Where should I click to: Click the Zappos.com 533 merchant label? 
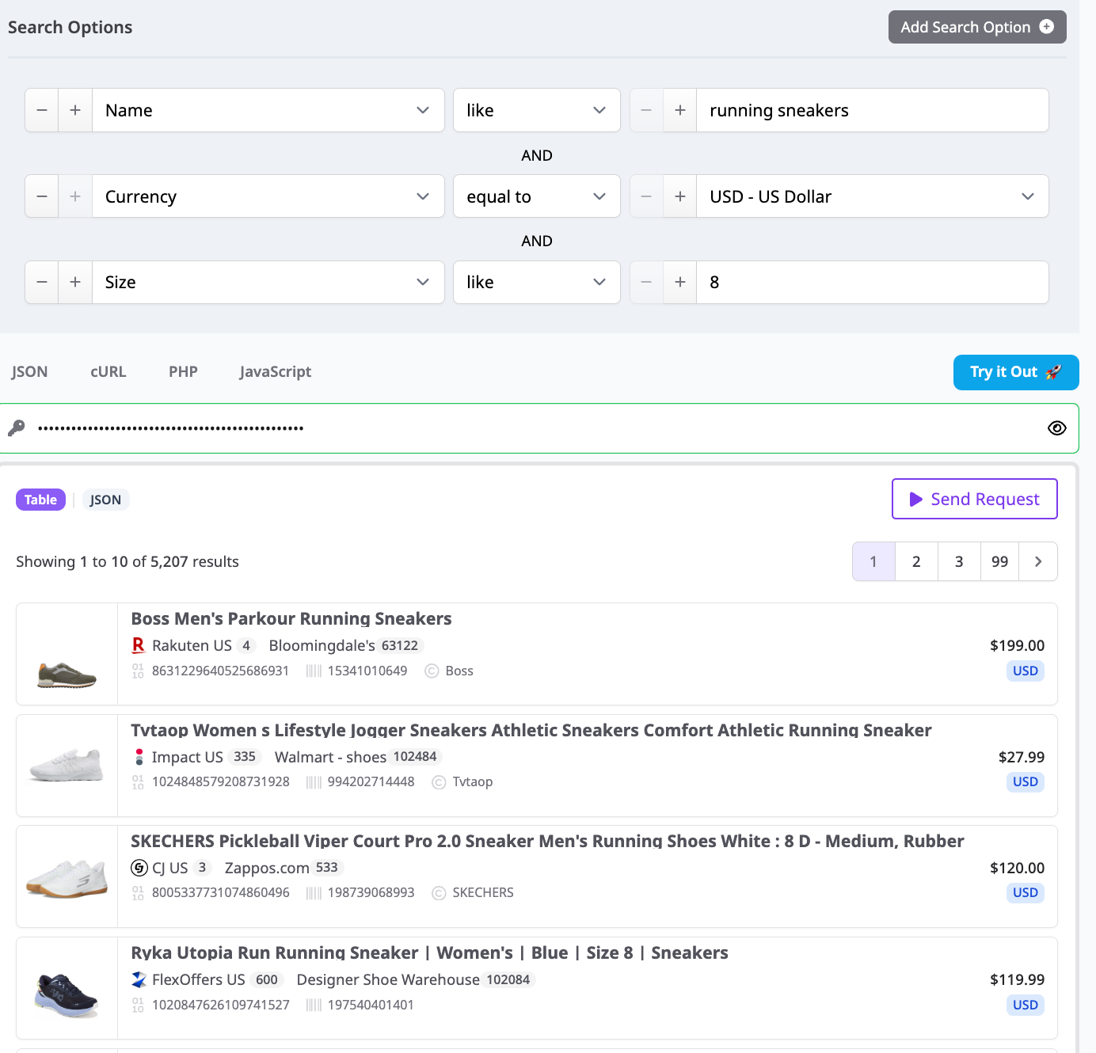tap(284, 868)
